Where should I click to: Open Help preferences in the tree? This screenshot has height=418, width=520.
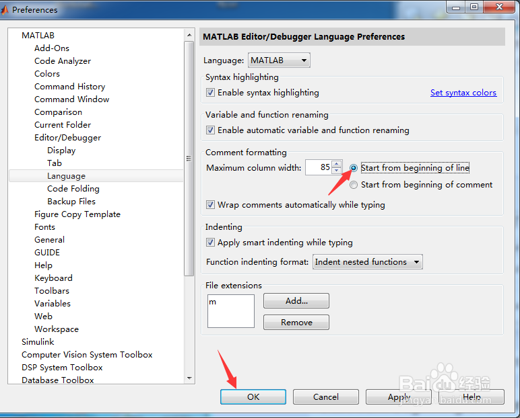click(43, 265)
